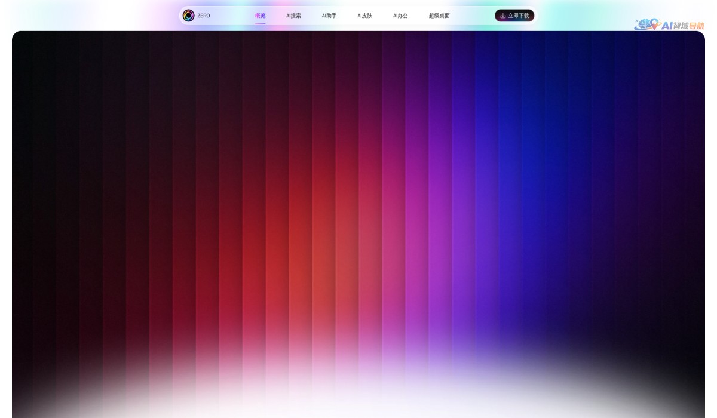Switch to the 超级桌面 tab

coord(439,16)
